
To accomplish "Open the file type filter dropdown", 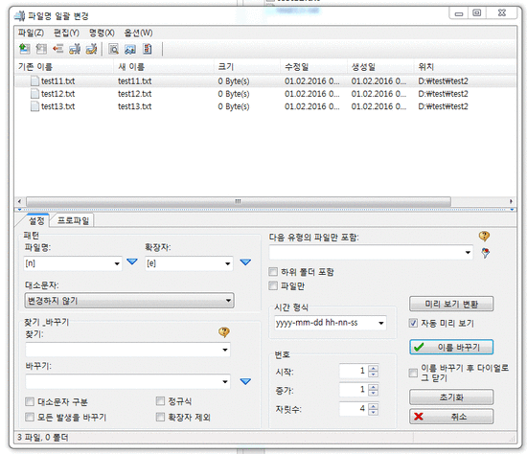I will coord(468,252).
